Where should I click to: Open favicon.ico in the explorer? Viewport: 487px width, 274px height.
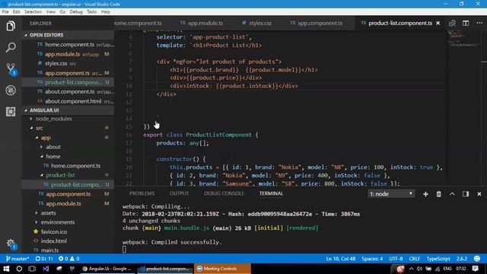click(54, 231)
